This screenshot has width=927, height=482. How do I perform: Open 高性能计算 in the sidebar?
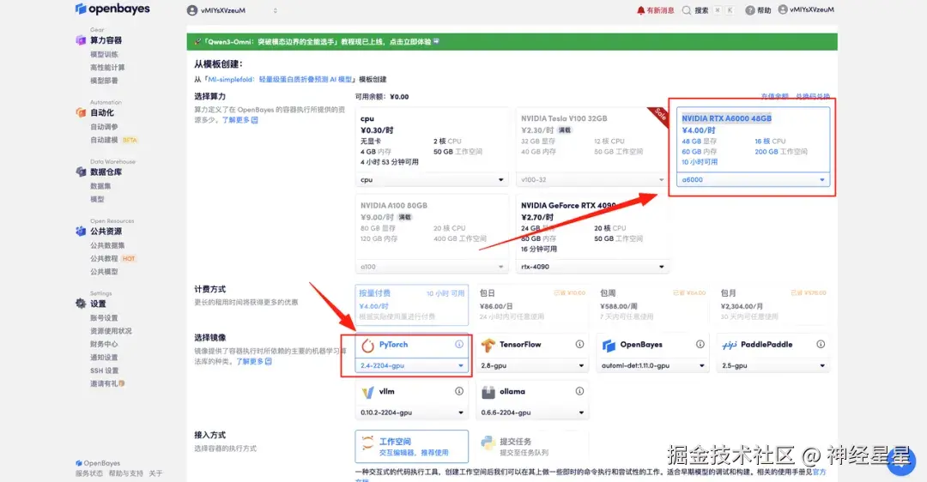coord(107,68)
